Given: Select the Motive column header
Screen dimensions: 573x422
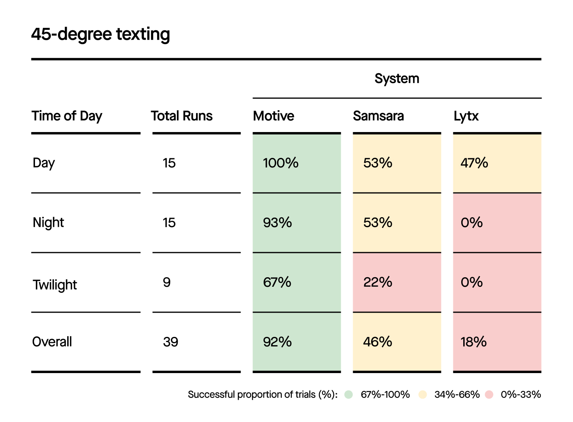Looking at the screenshot, I should tap(274, 116).
